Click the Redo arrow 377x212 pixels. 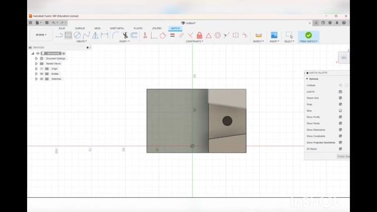point(62,23)
